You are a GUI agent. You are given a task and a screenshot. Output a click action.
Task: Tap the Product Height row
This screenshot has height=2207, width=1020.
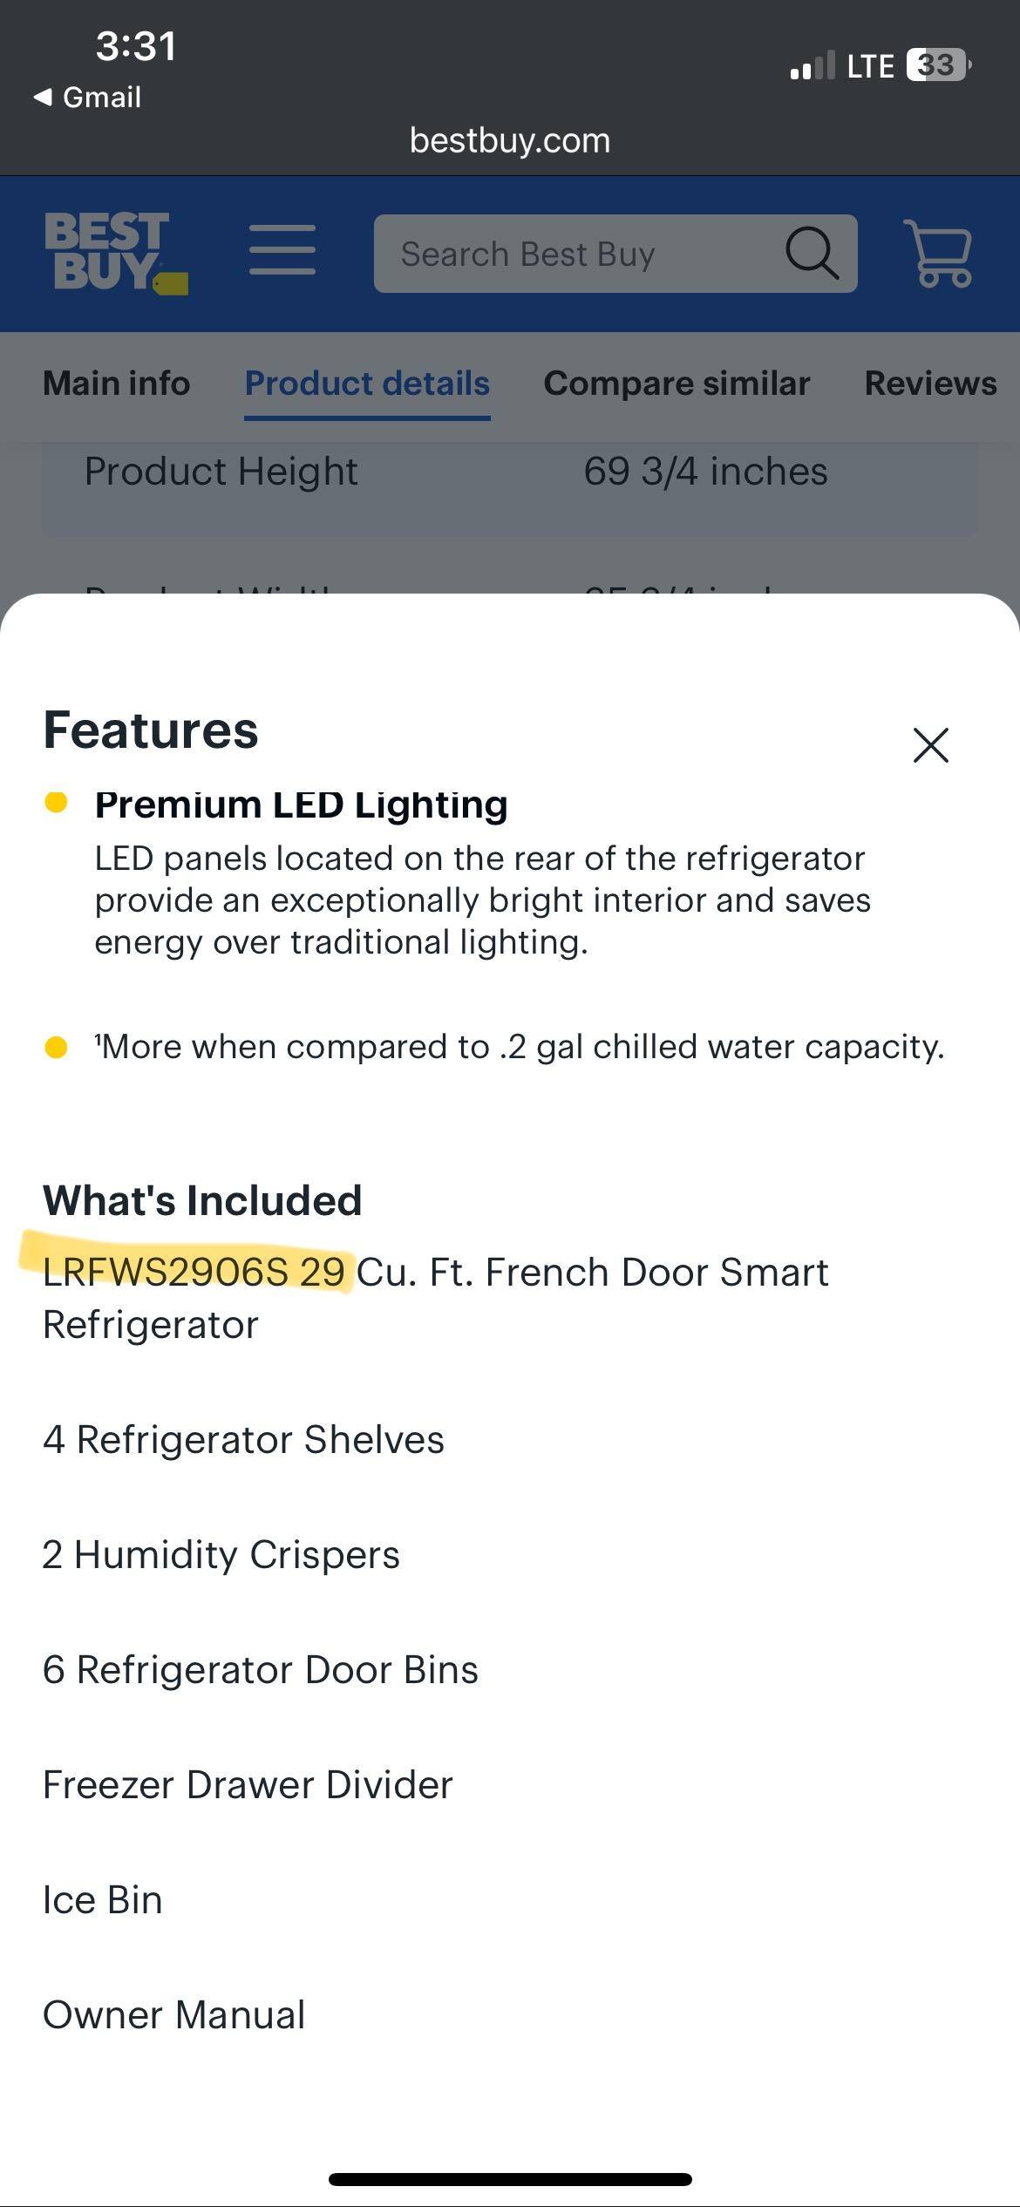(x=510, y=472)
